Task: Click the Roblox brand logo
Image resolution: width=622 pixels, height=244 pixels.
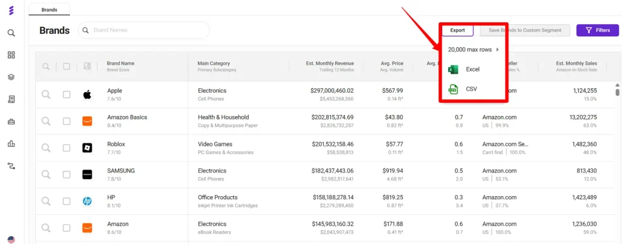Action: (x=87, y=148)
